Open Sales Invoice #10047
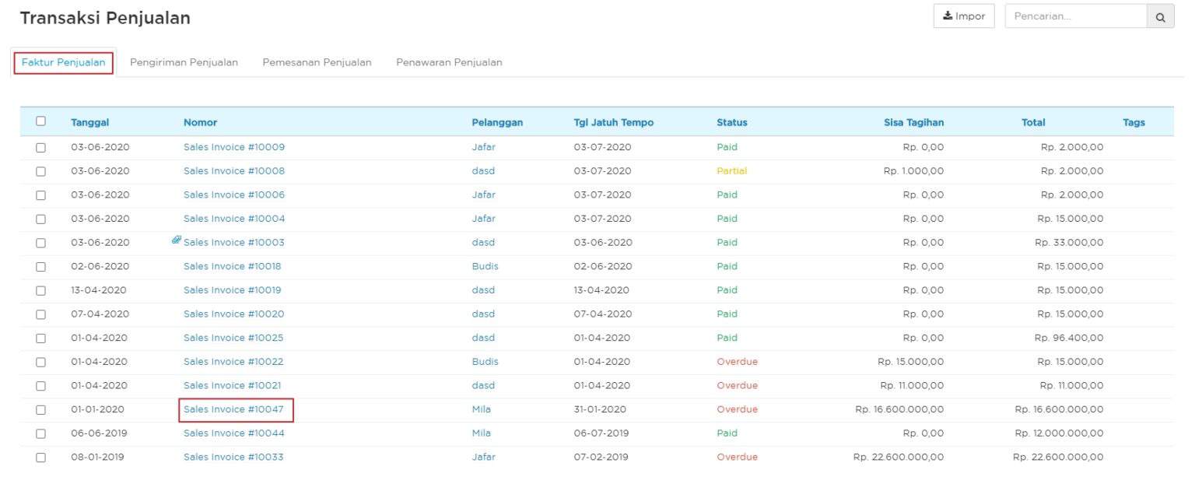The image size is (1195, 484). pyautogui.click(x=233, y=409)
